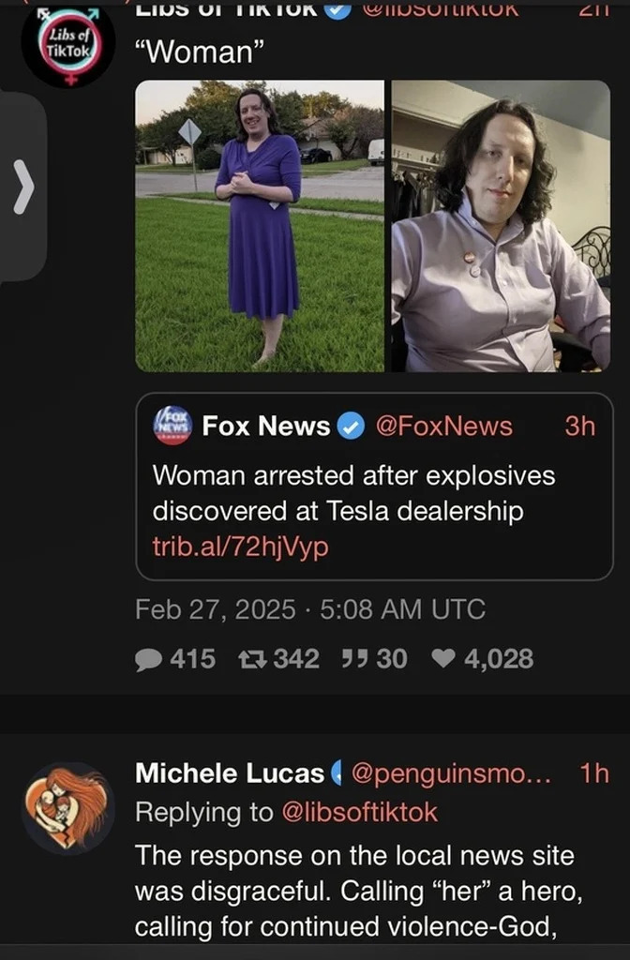Tap the Fox News verified checkmark badge
This screenshot has width=630, height=960.
pyautogui.click(x=351, y=427)
